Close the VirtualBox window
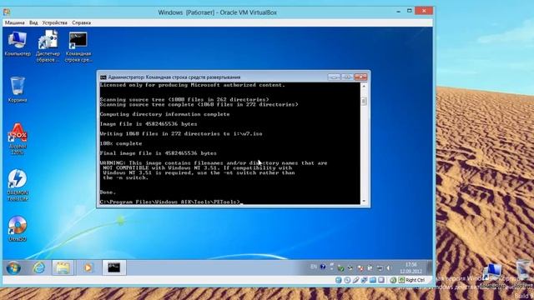The height and width of the screenshot is (300, 534). (x=424, y=11)
